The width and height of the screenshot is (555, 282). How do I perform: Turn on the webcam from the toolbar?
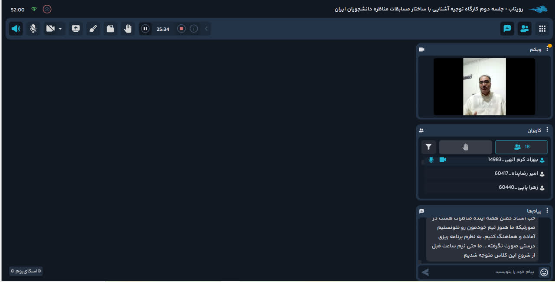pyautogui.click(x=50, y=29)
